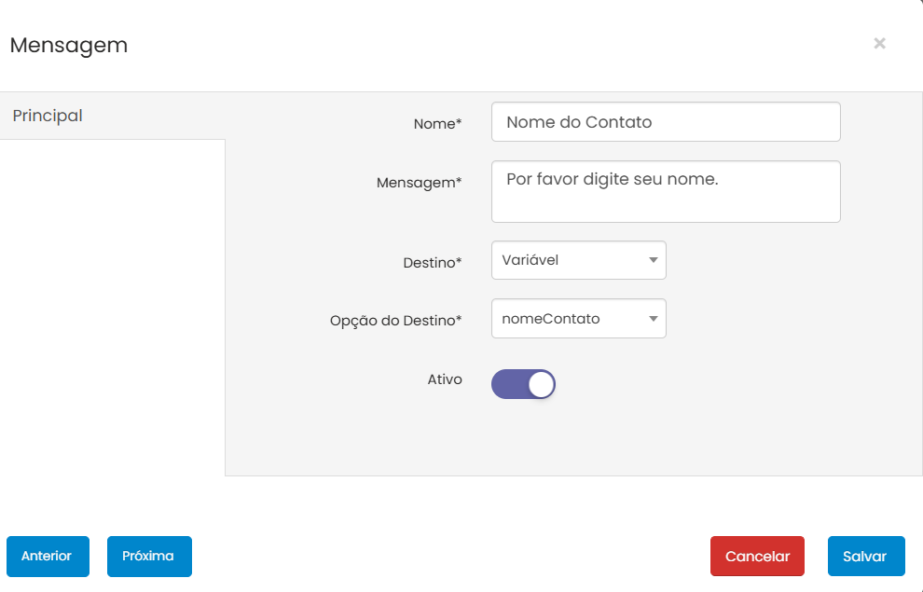Save with the Salvar button
This screenshot has width=923, height=592.
865,557
